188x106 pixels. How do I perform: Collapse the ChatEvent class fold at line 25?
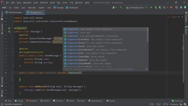coord(13,73)
